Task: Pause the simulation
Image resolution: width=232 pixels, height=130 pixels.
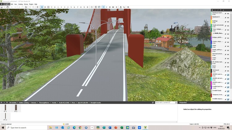Action: pyautogui.click(x=103, y=7)
